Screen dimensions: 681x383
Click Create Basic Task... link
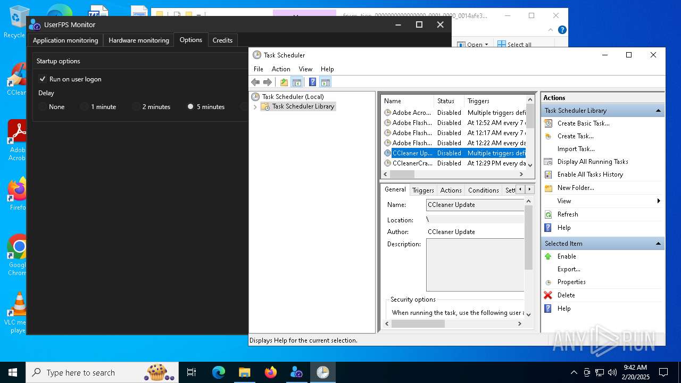[x=584, y=123]
